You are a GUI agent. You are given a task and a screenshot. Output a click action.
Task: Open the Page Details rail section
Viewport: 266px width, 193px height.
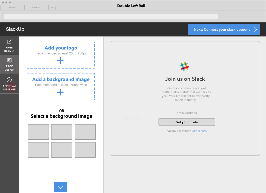9,46
